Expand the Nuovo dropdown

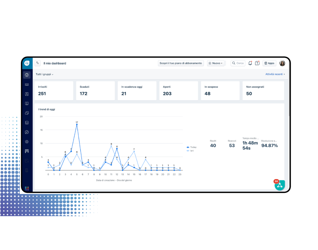pos(216,63)
